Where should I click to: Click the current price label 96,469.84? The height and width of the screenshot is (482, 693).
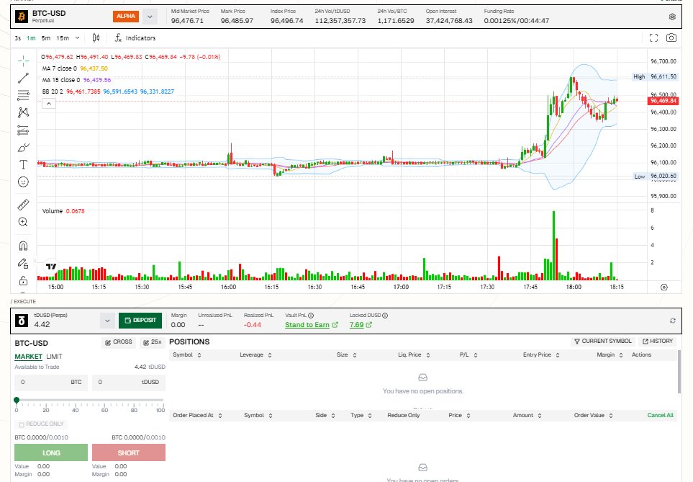(x=663, y=101)
